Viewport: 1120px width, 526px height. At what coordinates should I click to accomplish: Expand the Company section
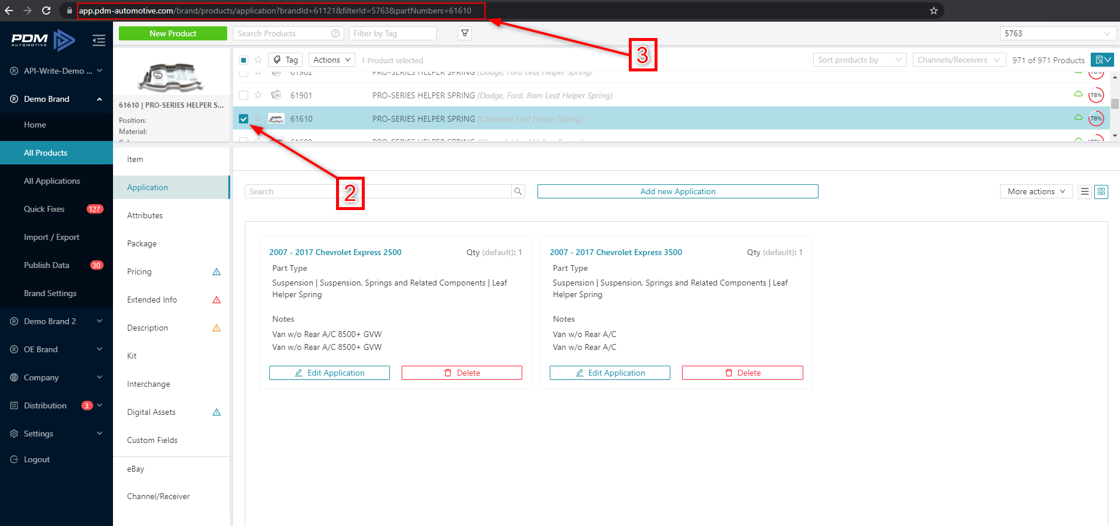(56, 377)
